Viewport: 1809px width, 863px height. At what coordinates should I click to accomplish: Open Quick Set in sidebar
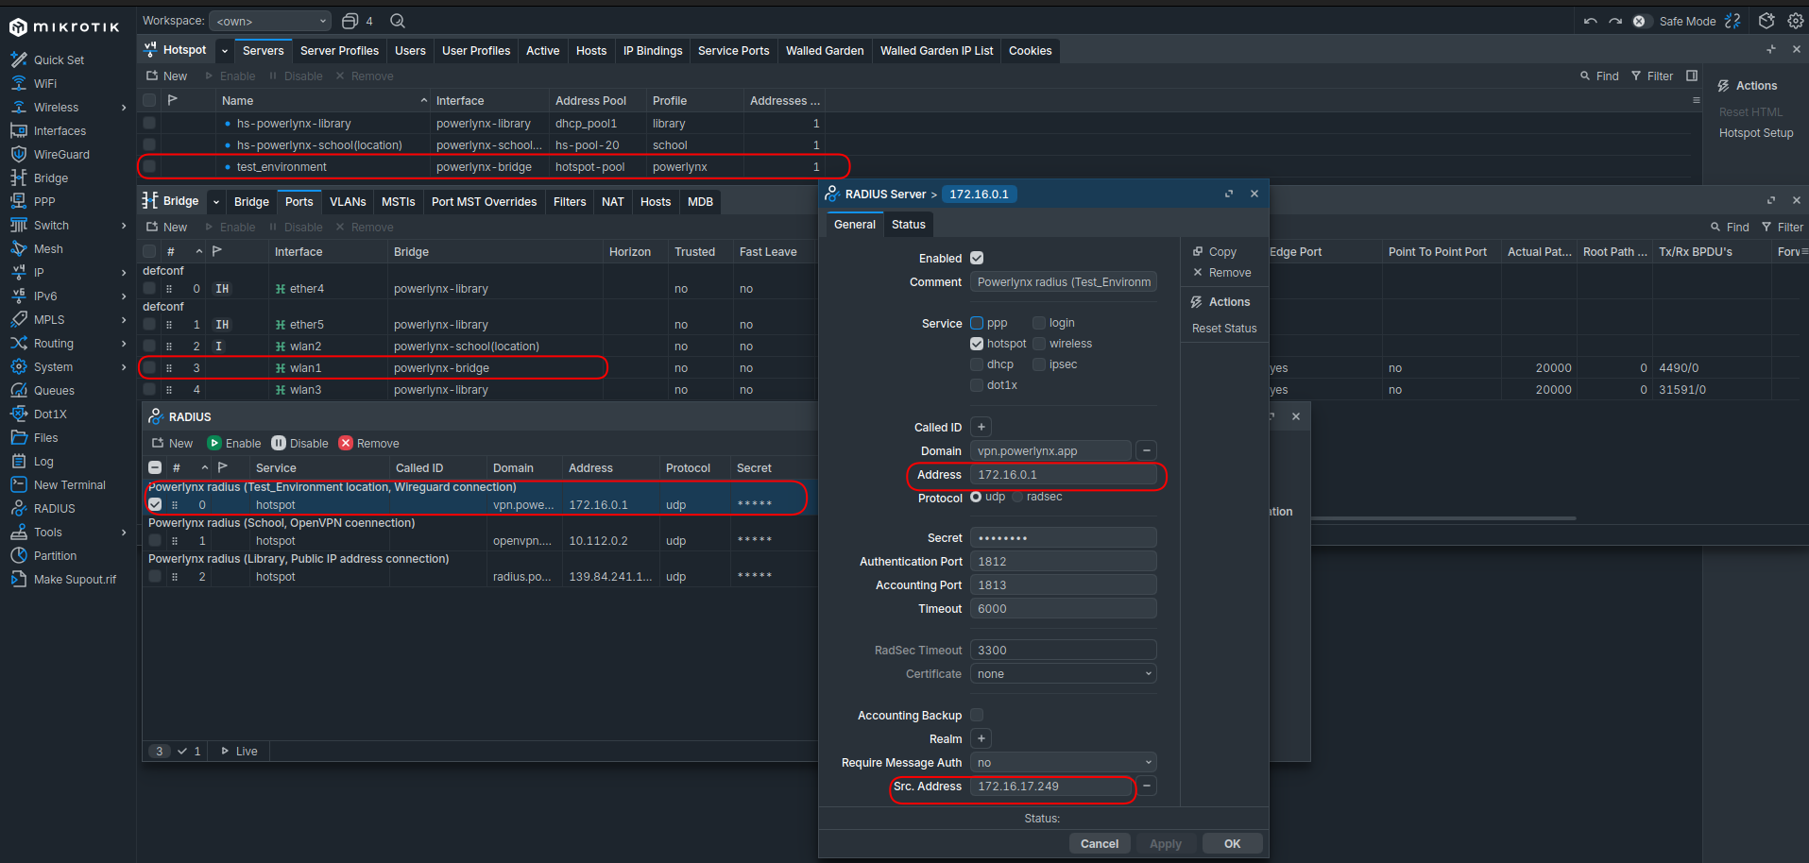pyautogui.click(x=59, y=60)
